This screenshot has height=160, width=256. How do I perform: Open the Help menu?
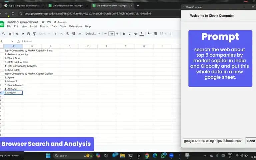tap(88, 26)
